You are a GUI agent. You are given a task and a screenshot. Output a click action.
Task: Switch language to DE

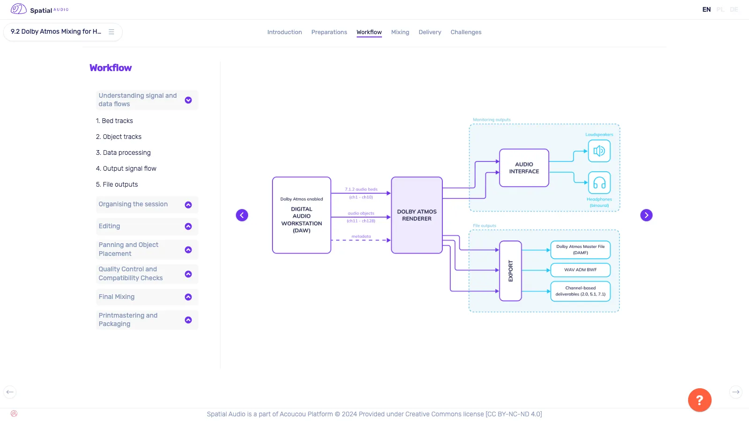pos(734,9)
